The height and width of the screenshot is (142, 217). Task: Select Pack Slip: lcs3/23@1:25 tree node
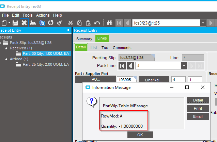(31, 43)
